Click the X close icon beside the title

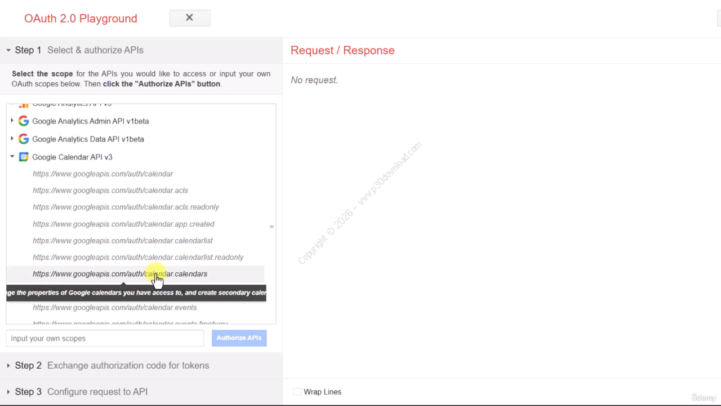189,18
